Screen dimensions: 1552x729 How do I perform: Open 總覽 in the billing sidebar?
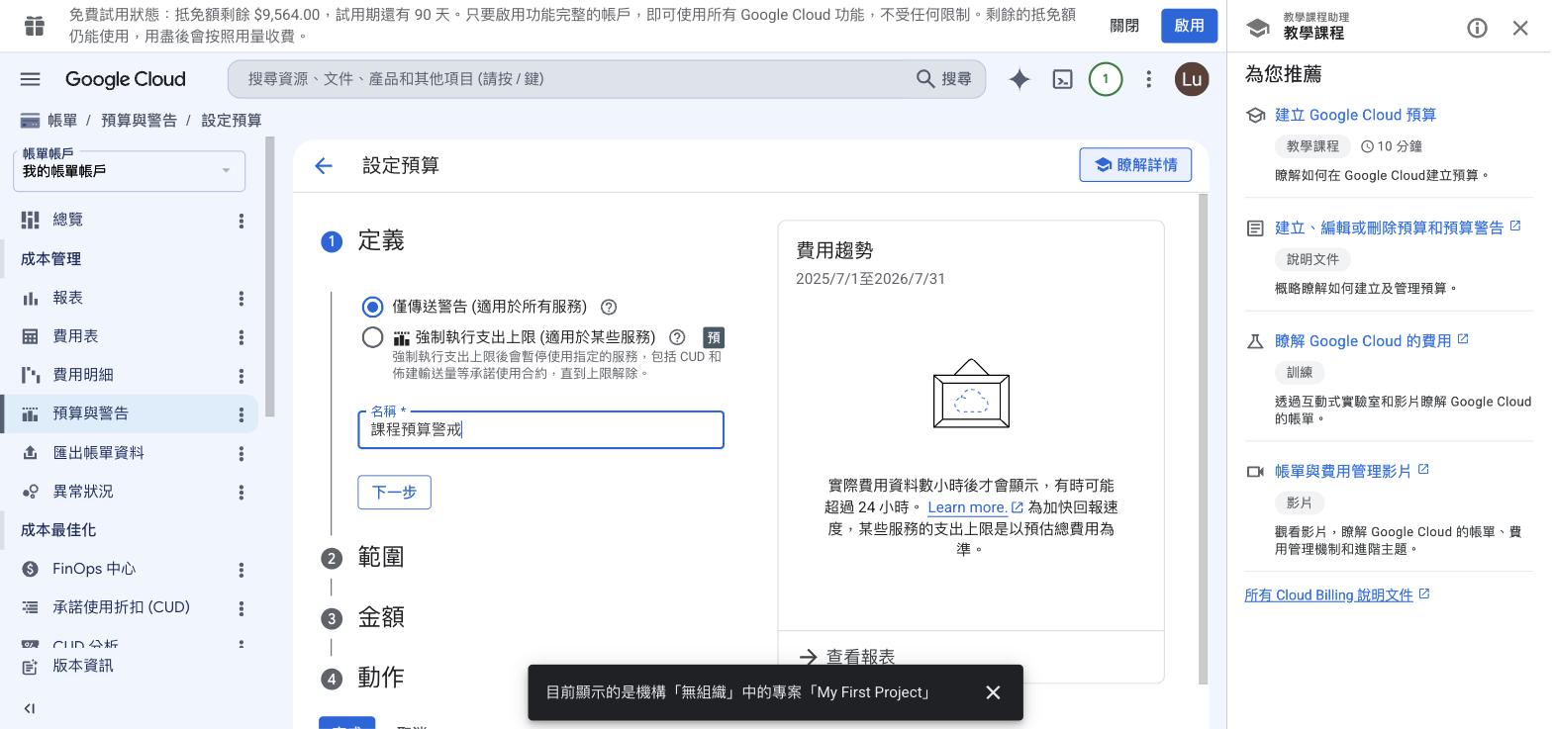point(67,220)
